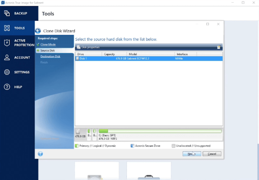The width and height of the screenshot is (259, 180).
Task: Maximize the Clone Disk Wizard dialog
Action: [x=208, y=24]
